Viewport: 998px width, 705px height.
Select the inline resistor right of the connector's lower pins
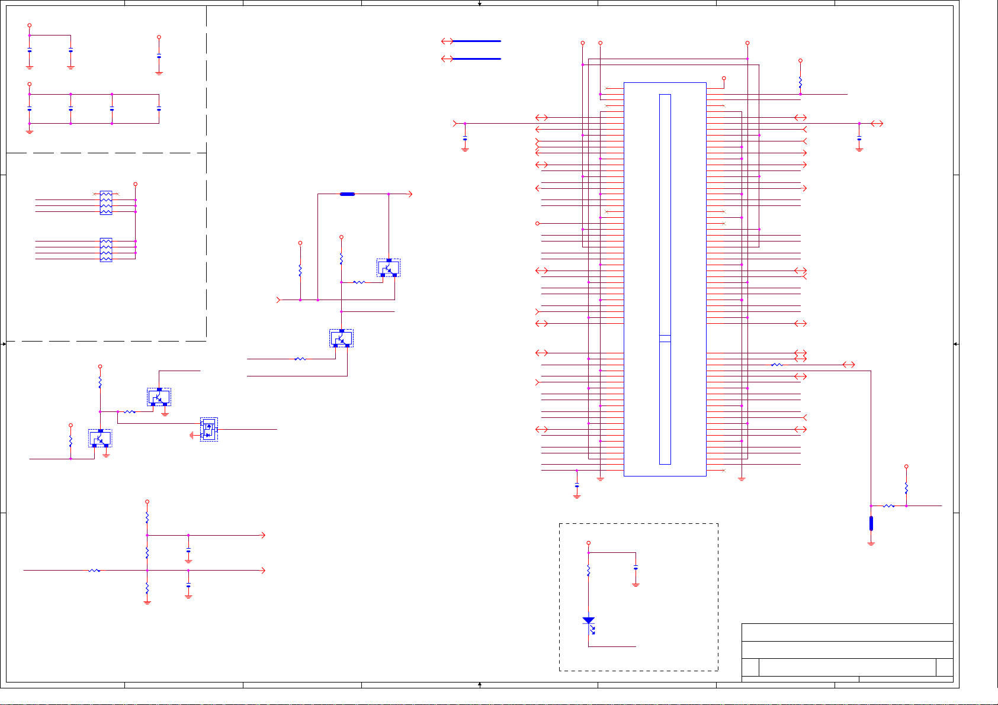[777, 365]
